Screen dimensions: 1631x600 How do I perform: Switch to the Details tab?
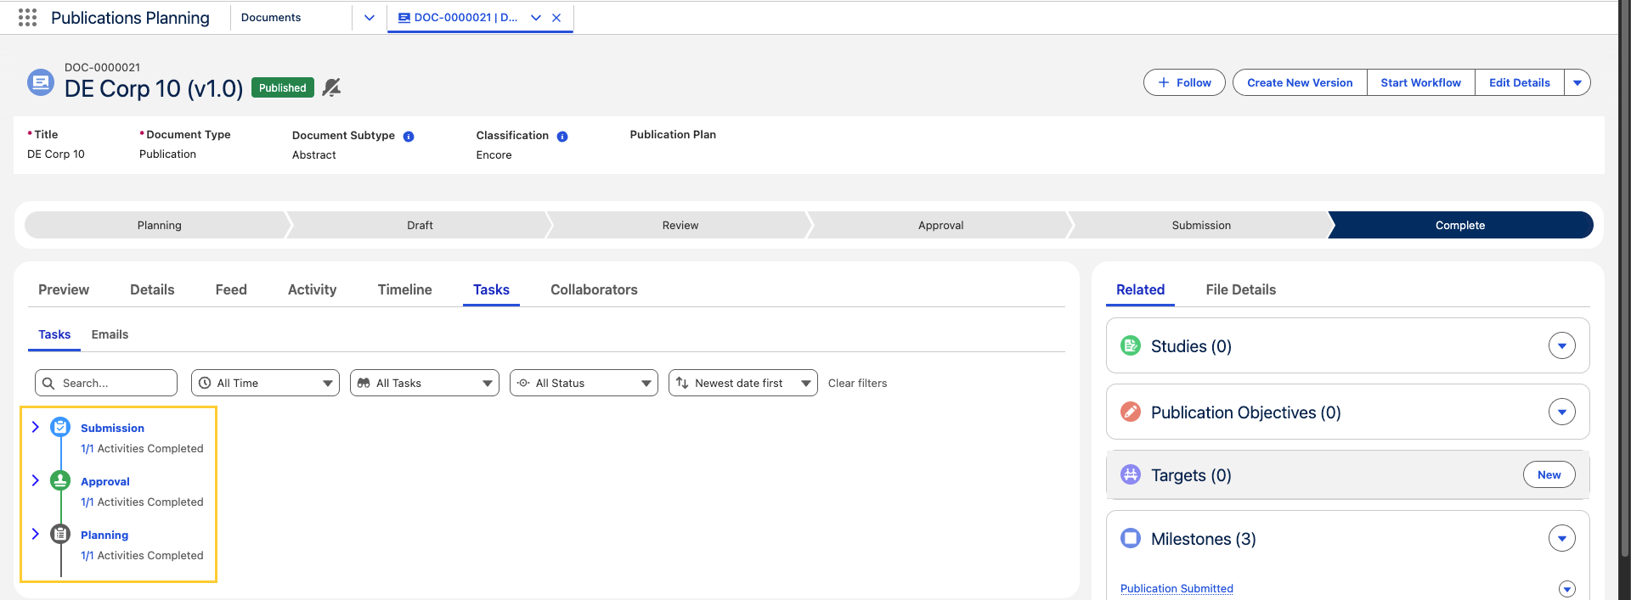coord(152,289)
